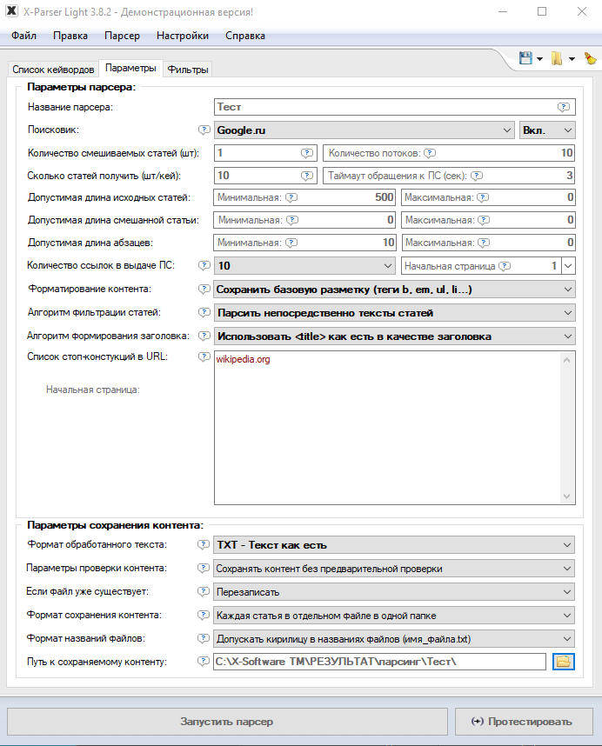Help icon for абзацев Максимальная
Image resolution: width=602 pixels, height=746 pixels.
click(x=484, y=243)
